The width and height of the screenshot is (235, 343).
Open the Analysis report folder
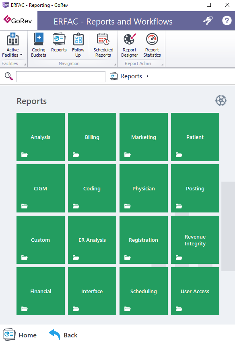click(41, 137)
